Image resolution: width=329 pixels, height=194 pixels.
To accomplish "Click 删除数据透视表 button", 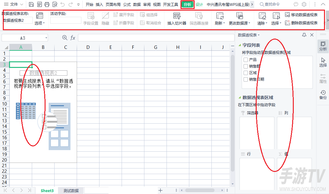I will (x=301, y=23).
